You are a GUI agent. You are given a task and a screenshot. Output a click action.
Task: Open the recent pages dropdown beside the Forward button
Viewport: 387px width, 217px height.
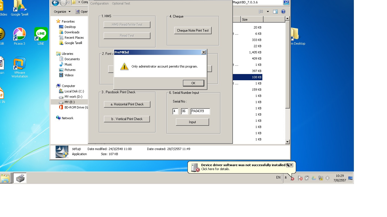click(x=68, y=3)
